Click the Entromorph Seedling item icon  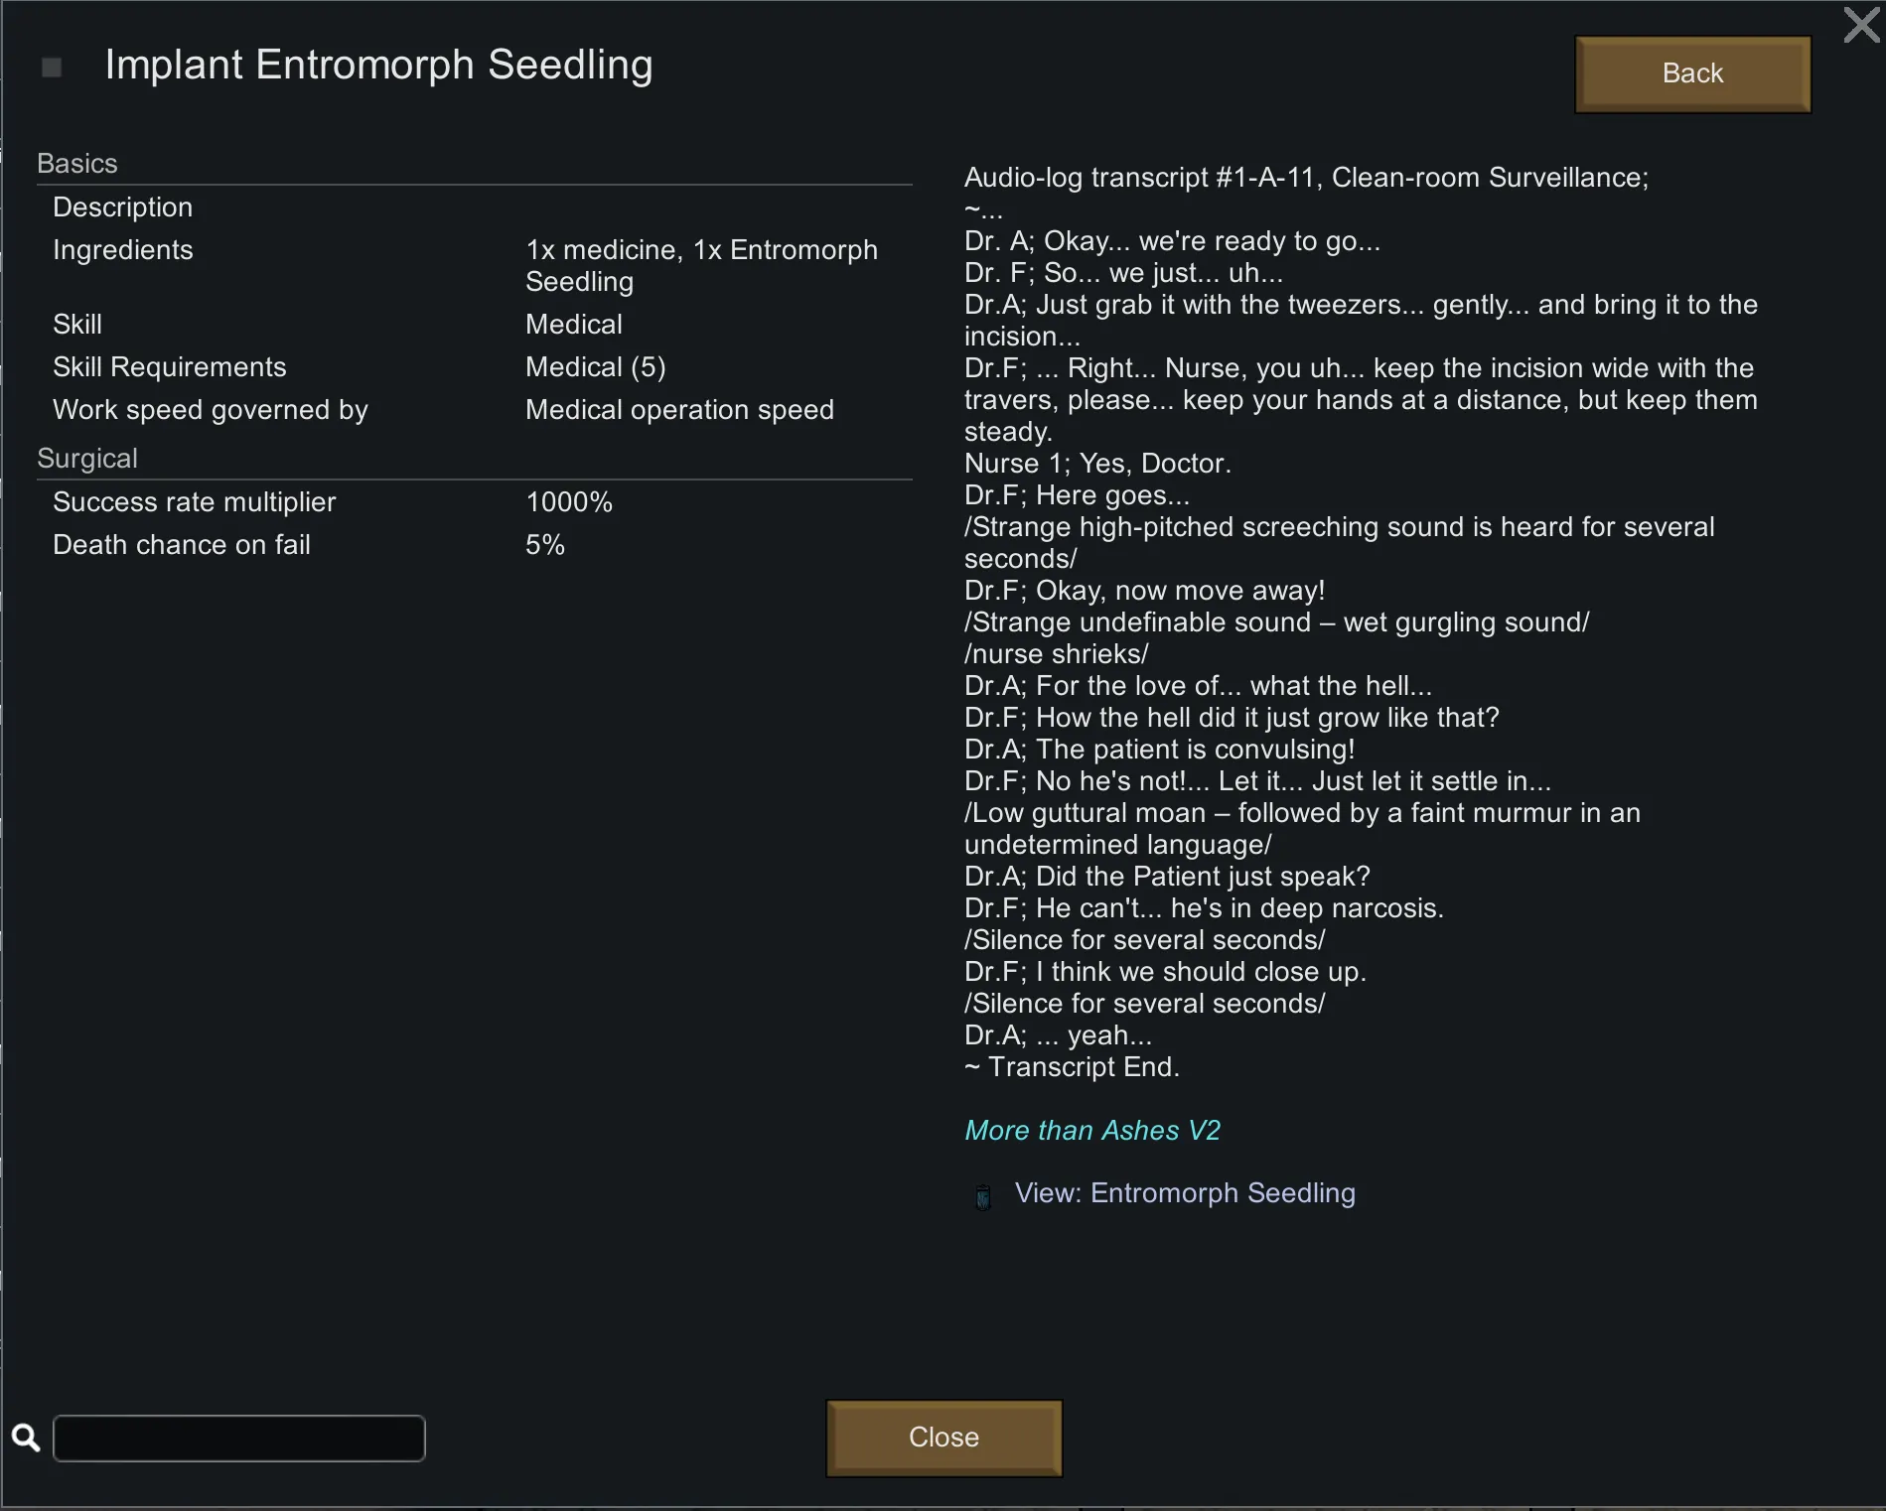(983, 1196)
